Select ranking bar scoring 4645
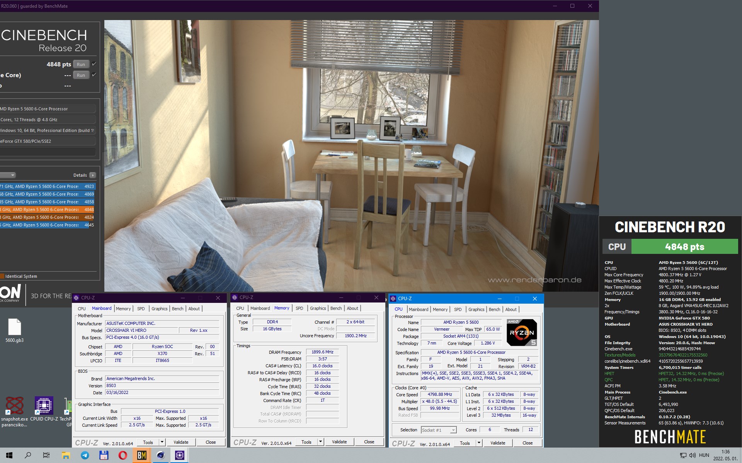 pyautogui.click(x=47, y=225)
